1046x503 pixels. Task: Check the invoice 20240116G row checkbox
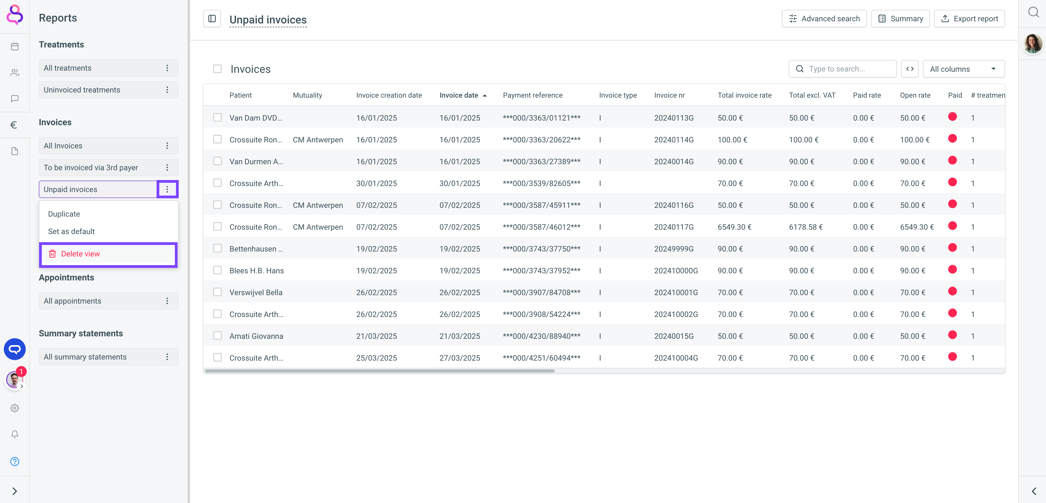click(218, 205)
